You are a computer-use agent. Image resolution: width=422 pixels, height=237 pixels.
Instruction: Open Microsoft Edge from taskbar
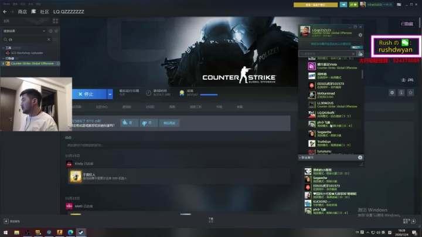pyautogui.click(x=70, y=232)
